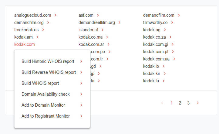219x134 pixels.
Task: Click the highlighted kodak.com domain
Action: click(25, 44)
